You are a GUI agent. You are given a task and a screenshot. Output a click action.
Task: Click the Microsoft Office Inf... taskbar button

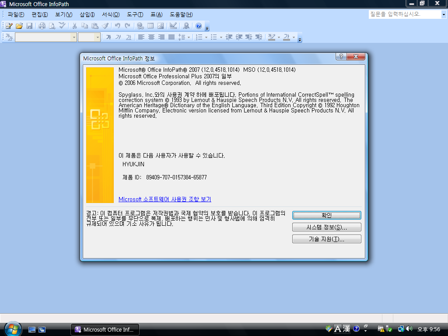click(105, 330)
